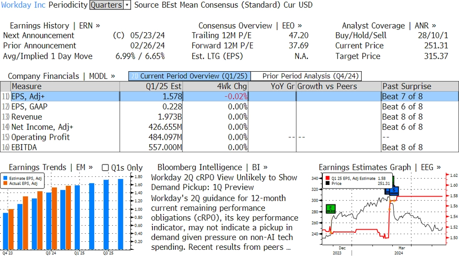Click the 1.973B revenue estimate
The height and width of the screenshot is (257, 459).
pyautogui.click(x=170, y=117)
